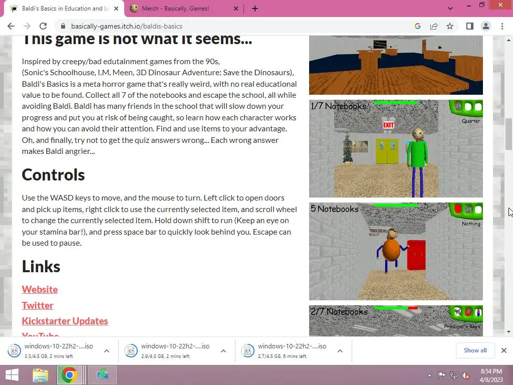Close the Merch - Basically, Games! tab
This screenshot has height=385, width=513.
click(x=236, y=9)
